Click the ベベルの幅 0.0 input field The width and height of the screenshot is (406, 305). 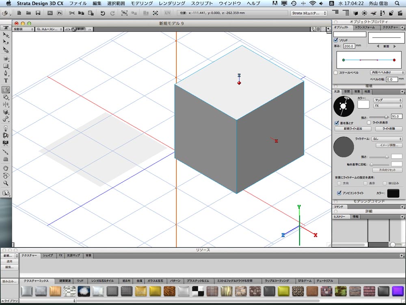pos(392,79)
